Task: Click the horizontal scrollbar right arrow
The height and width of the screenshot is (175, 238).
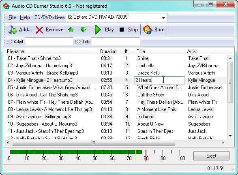Action: coord(223,143)
